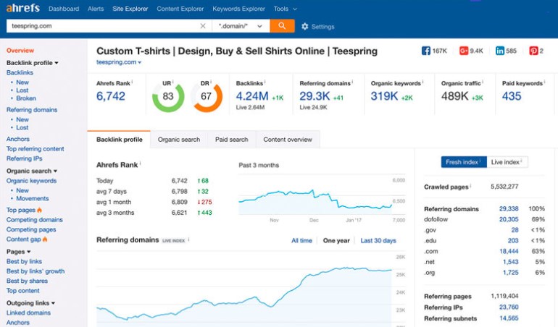Switch Referring domains chart to All time
The image size is (558, 327).
[301, 241]
